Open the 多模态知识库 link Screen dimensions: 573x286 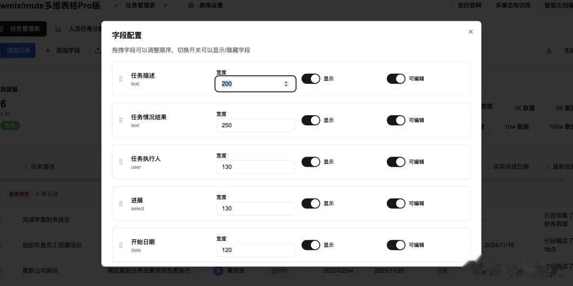pyautogui.click(x=513, y=5)
